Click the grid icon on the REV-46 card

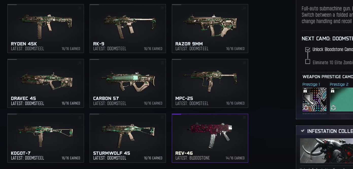click(244, 117)
